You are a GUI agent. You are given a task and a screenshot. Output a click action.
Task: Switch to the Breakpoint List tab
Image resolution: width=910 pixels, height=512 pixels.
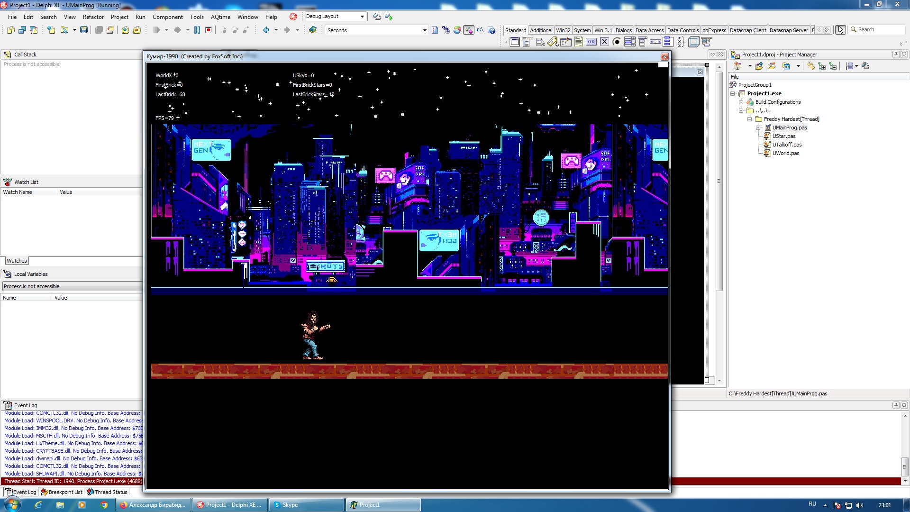coord(62,492)
